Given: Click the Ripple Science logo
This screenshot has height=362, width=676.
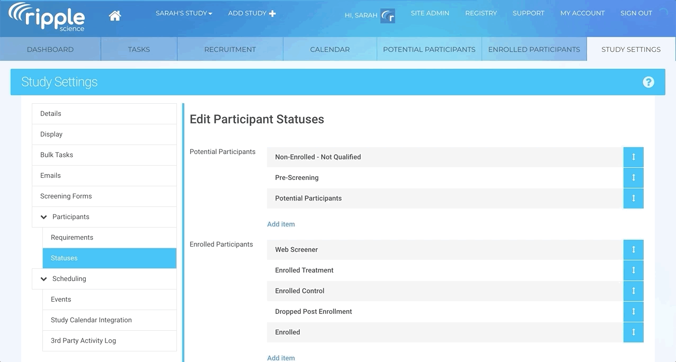Looking at the screenshot, I should tap(47, 17).
